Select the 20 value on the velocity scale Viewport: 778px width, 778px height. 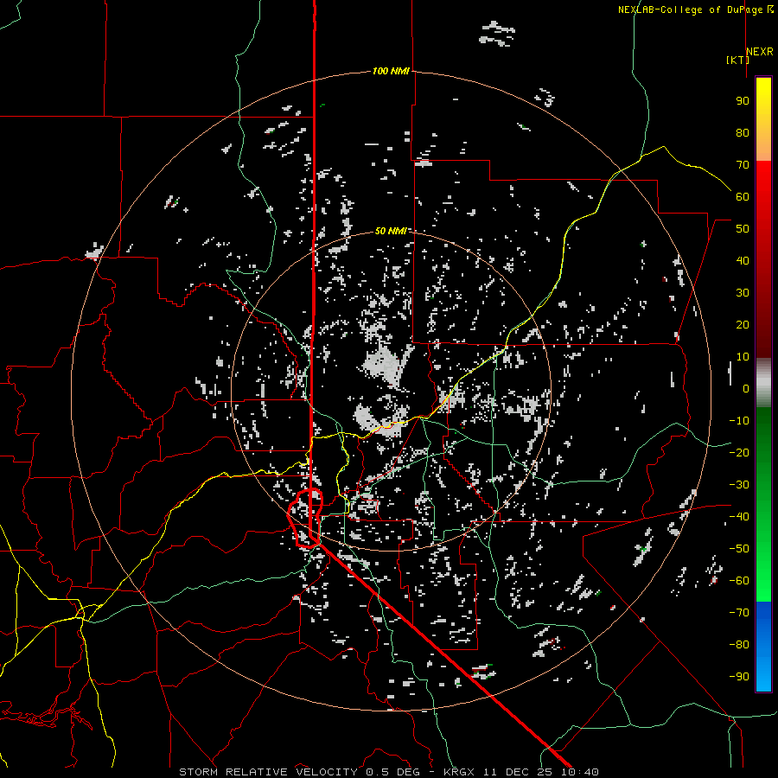[743, 324]
